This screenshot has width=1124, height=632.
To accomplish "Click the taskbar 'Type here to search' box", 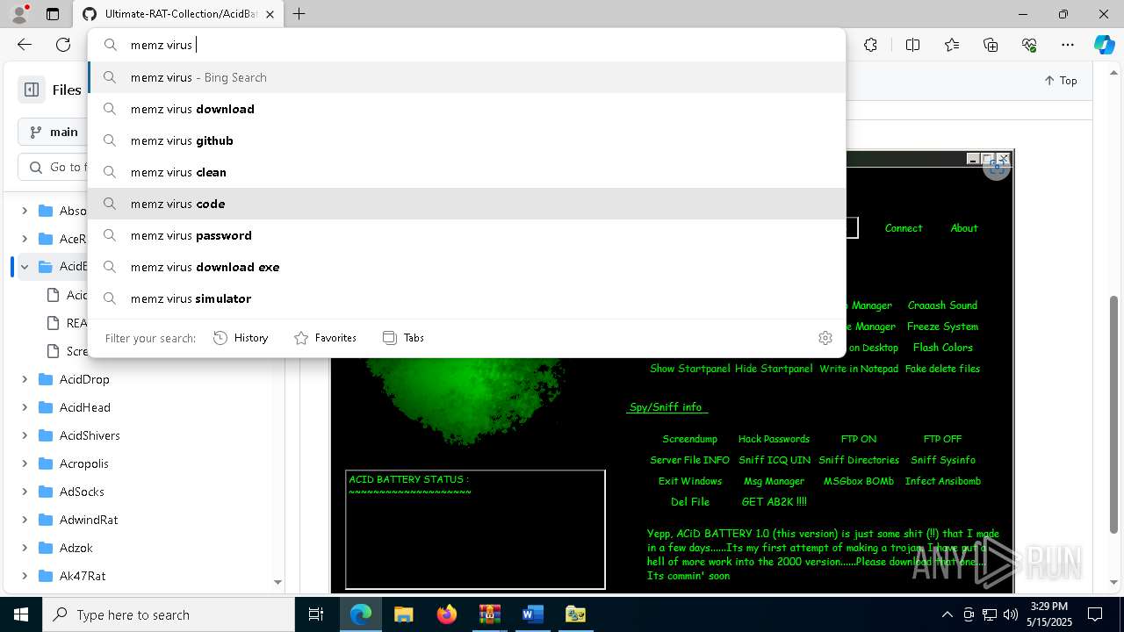I will 169,614.
